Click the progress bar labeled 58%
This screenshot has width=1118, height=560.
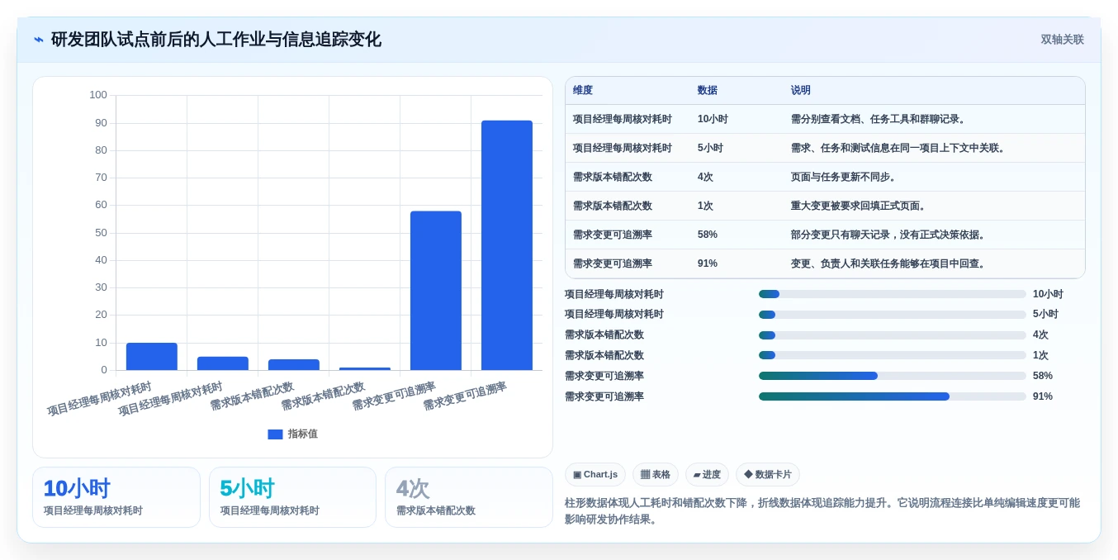tap(893, 376)
